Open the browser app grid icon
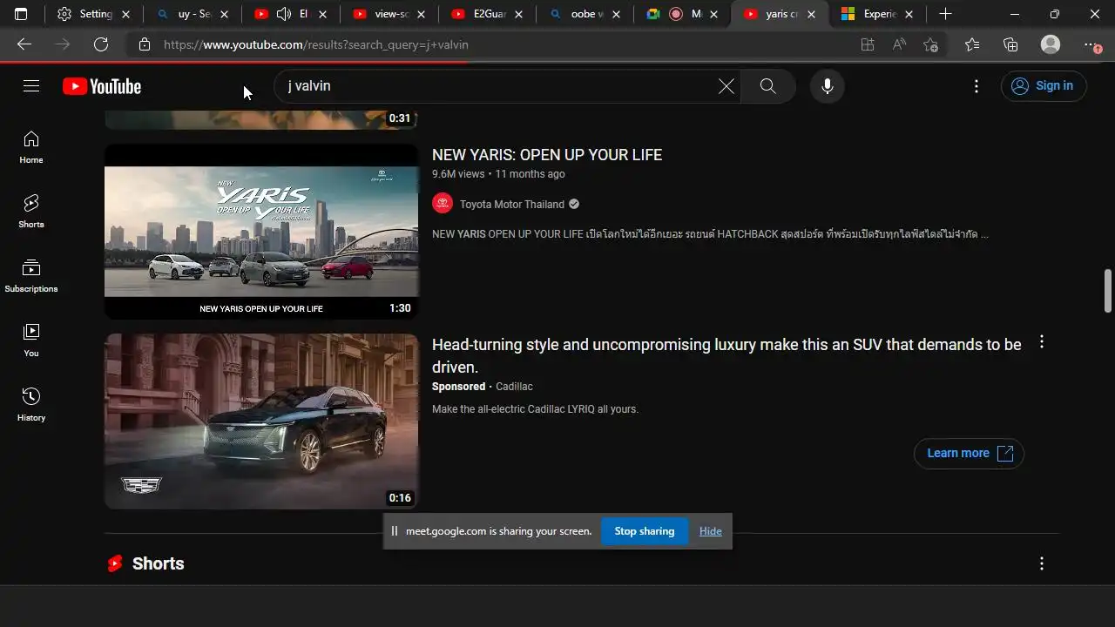The width and height of the screenshot is (1115, 627). (x=868, y=44)
